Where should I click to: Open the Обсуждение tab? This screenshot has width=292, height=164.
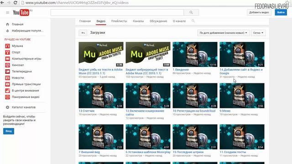tap(158, 21)
